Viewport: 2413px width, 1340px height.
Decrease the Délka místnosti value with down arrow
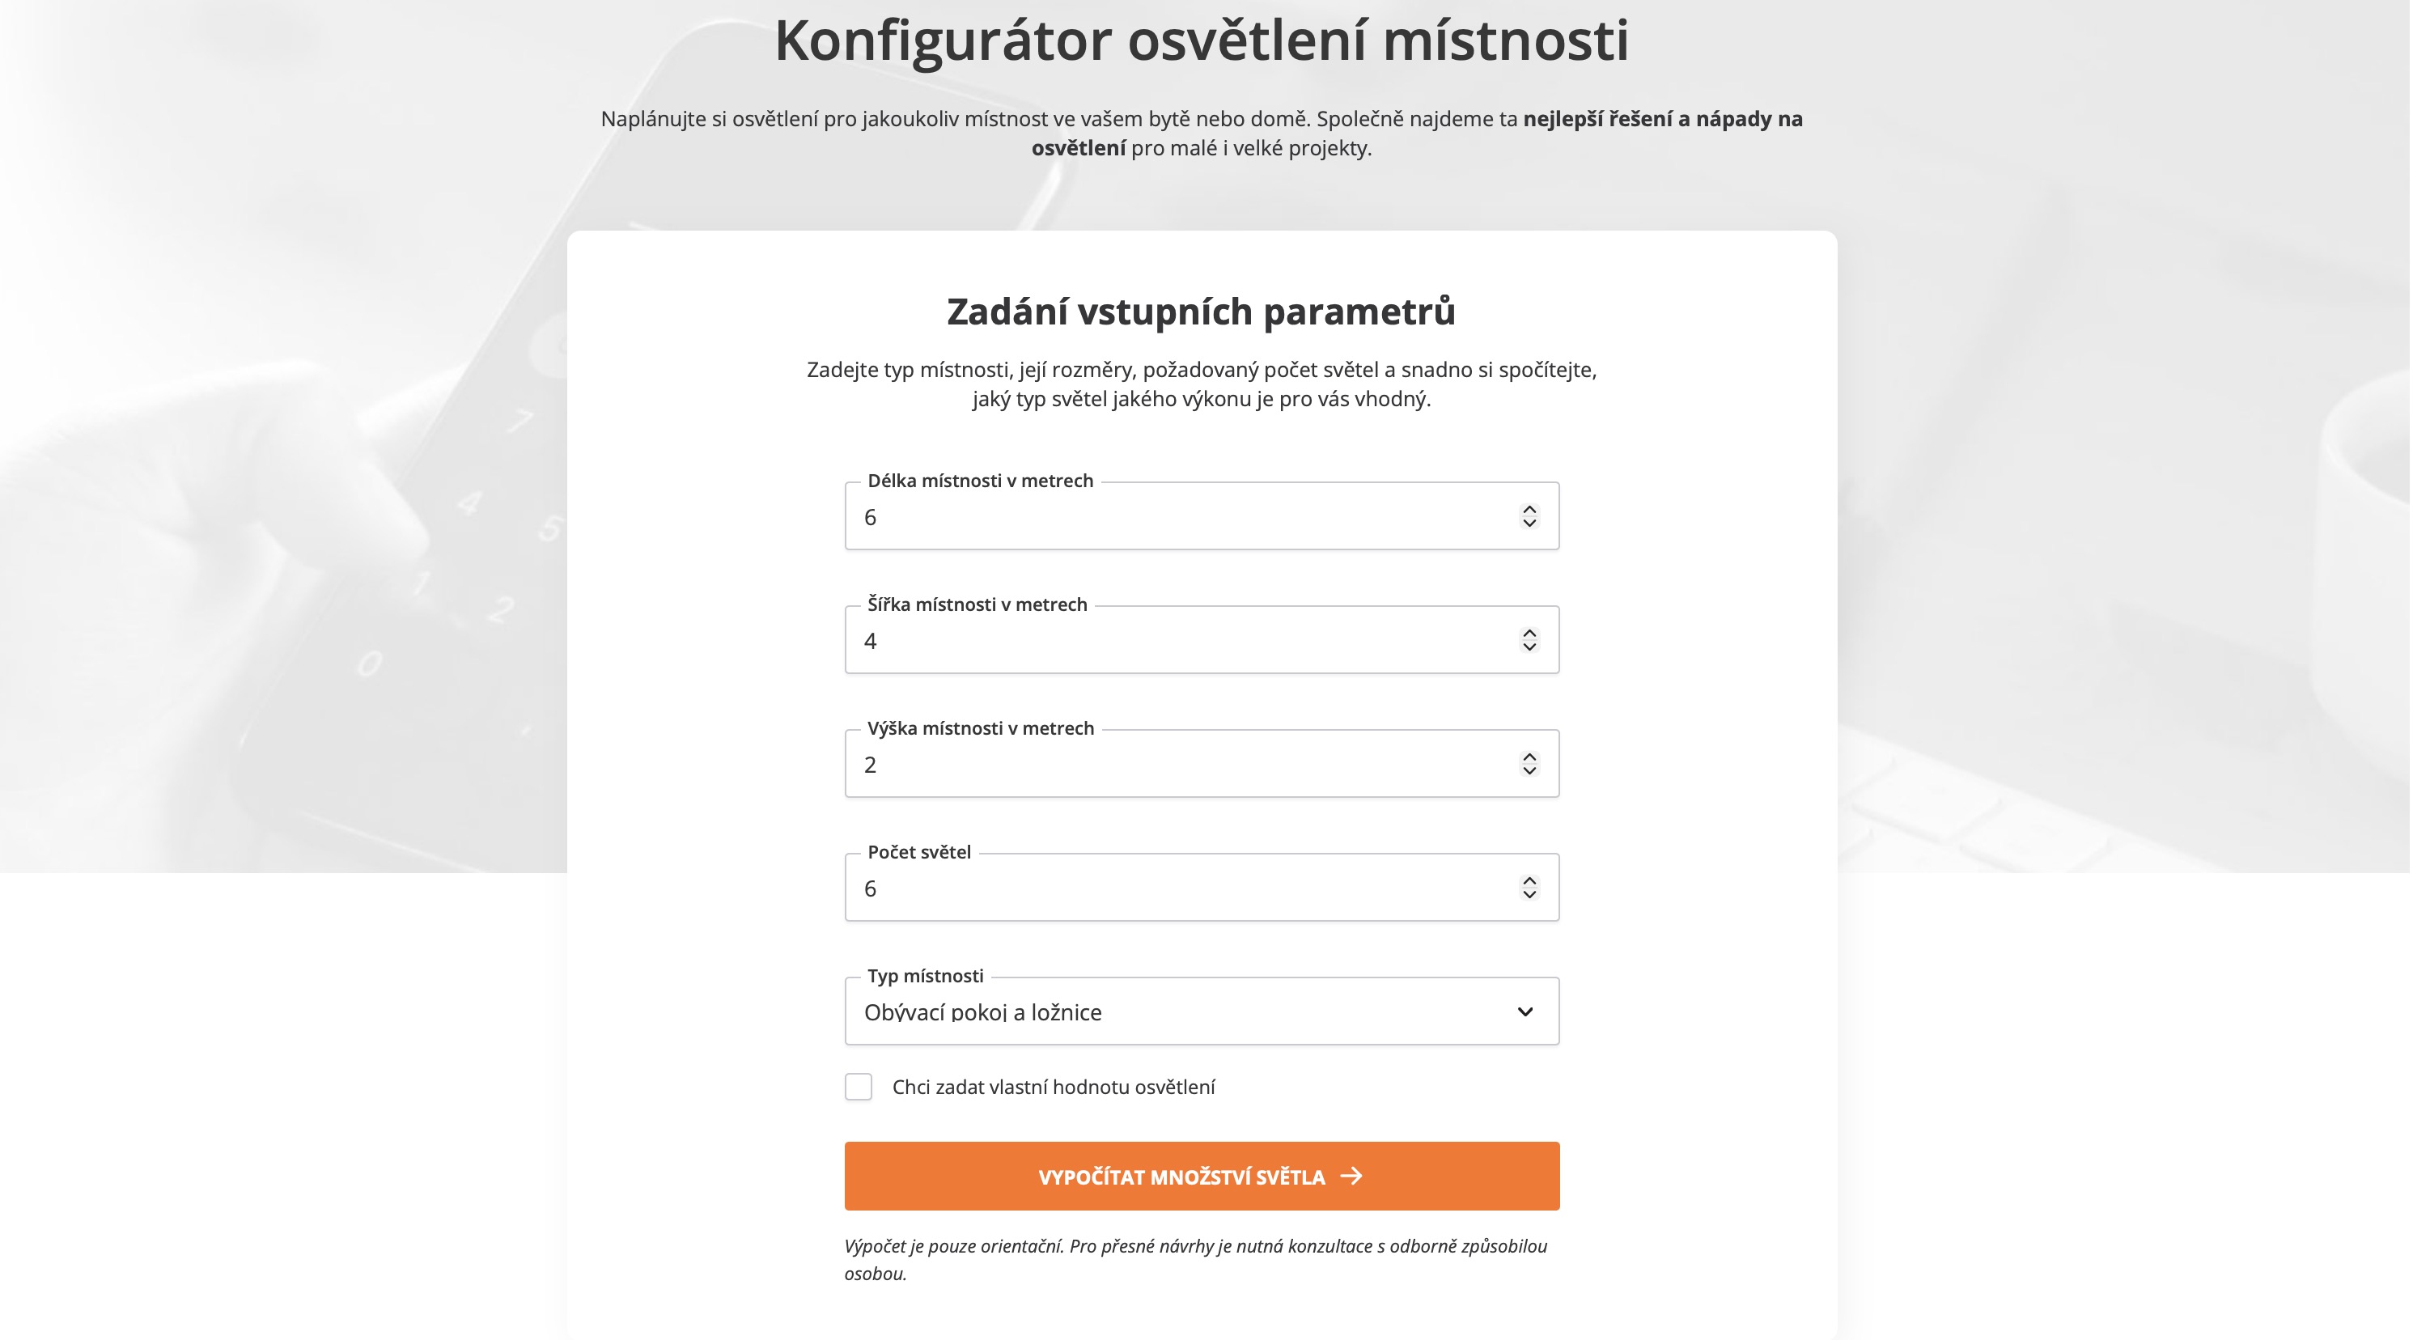point(1529,524)
